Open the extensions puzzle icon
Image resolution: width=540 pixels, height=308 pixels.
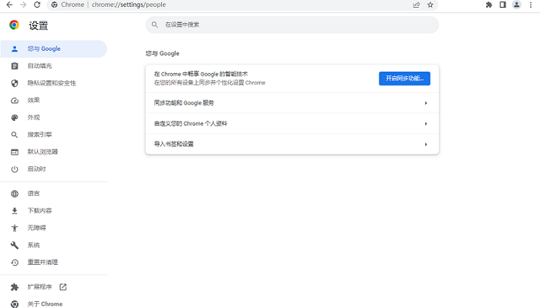point(489,5)
